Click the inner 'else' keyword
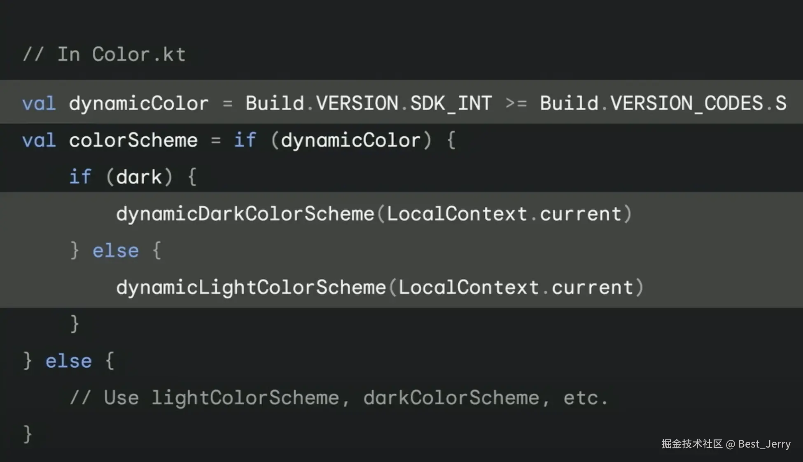 (116, 251)
